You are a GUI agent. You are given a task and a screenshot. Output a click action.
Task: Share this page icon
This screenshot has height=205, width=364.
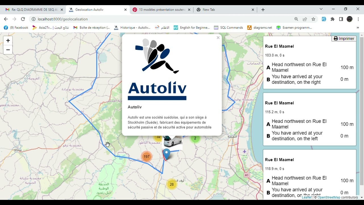coord(305,19)
